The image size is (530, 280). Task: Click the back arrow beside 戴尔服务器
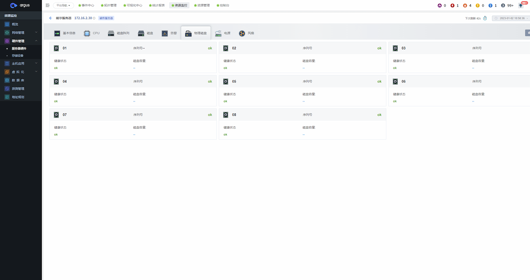click(50, 18)
